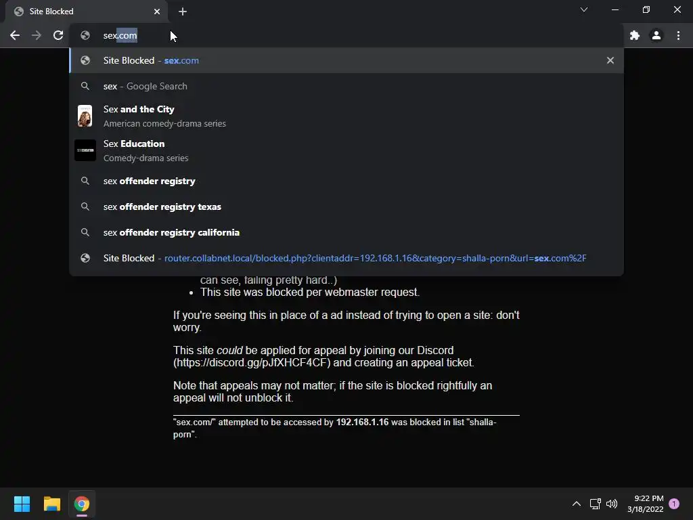
Task: Open the network status tray icon
Action: pos(595,504)
